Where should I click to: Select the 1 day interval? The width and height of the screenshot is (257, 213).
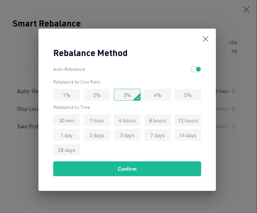point(67,135)
